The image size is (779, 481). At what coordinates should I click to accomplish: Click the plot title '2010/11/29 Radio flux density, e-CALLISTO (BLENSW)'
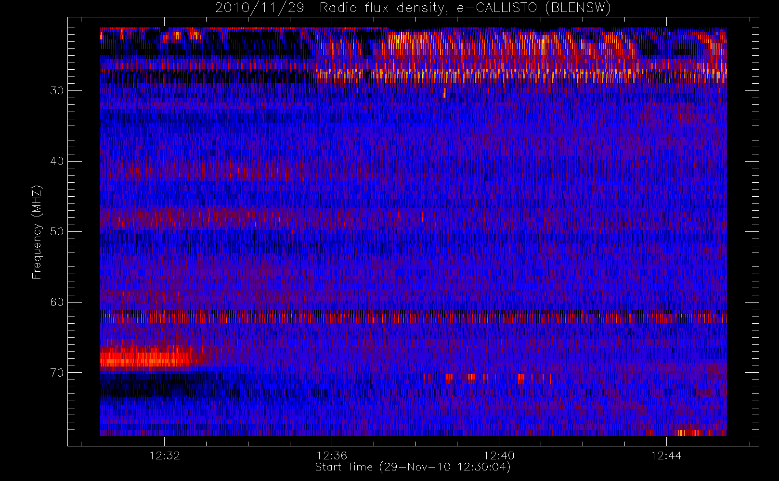(x=413, y=8)
